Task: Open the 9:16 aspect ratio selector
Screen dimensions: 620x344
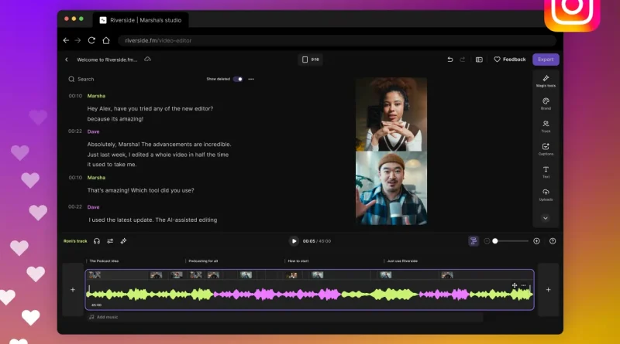Action: point(311,60)
